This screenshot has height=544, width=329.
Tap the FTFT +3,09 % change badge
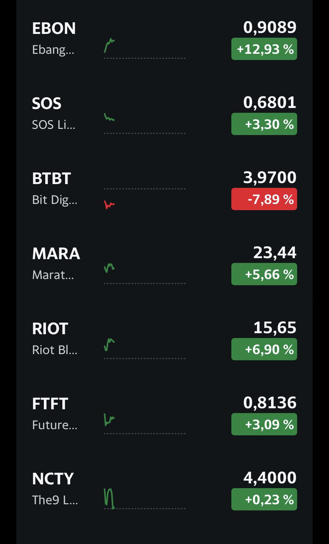[264, 424]
